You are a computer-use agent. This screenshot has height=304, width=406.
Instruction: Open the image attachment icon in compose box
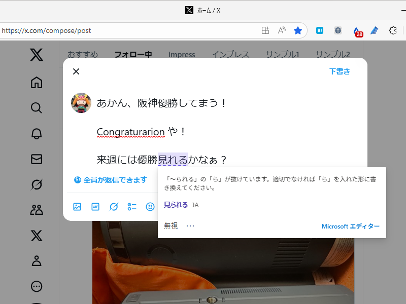pos(77,207)
